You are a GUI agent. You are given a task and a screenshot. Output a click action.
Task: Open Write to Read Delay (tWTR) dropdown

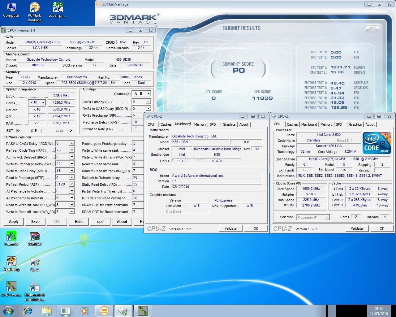72,171
